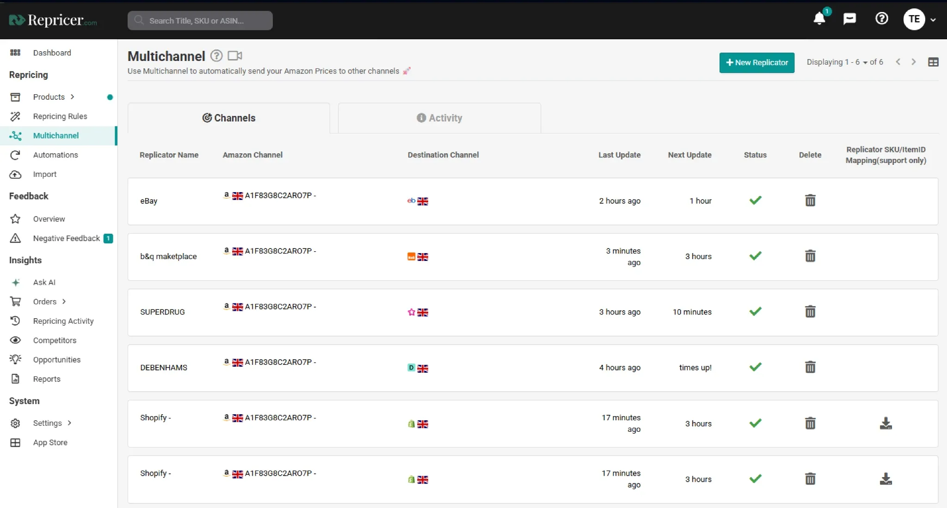
Task: Download SKU mapping for first Shopify row
Action: (886, 423)
